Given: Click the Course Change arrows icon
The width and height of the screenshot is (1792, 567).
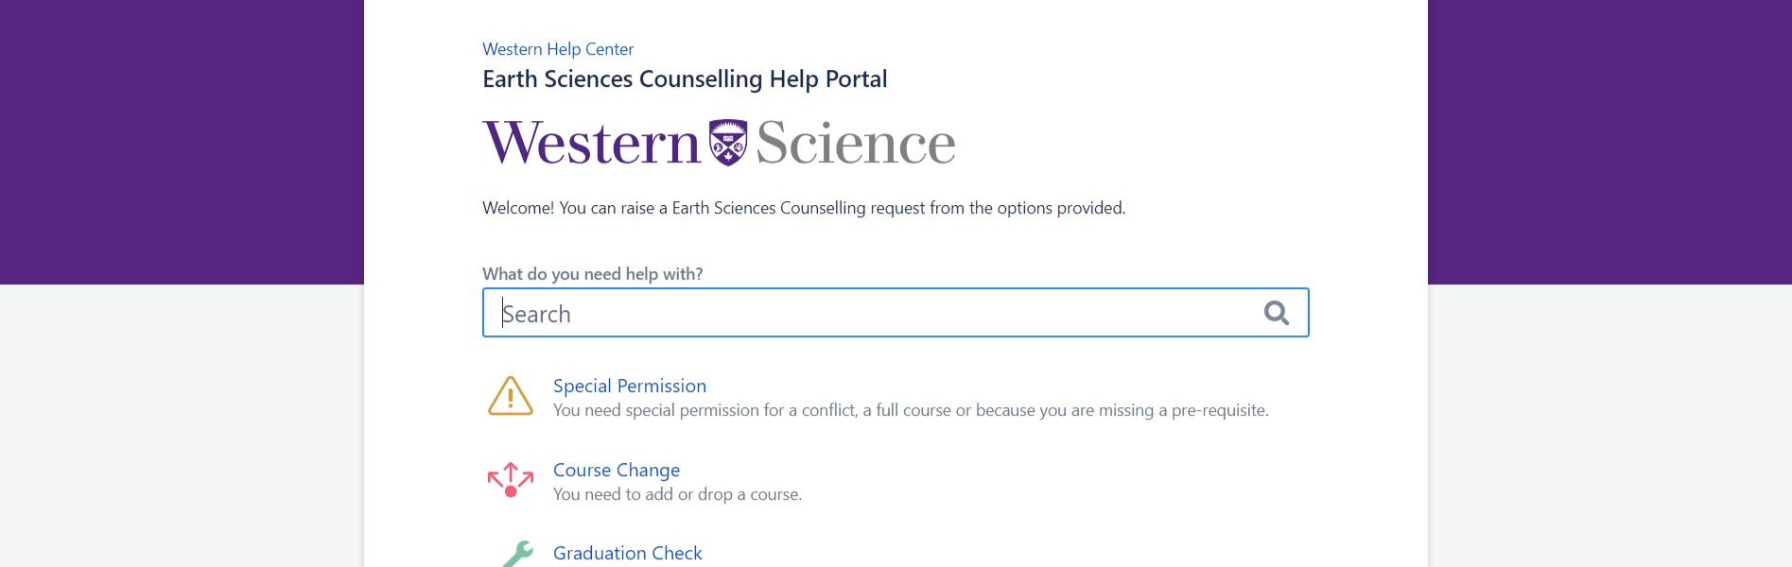Looking at the screenshot, I should (x=511, y=479).
